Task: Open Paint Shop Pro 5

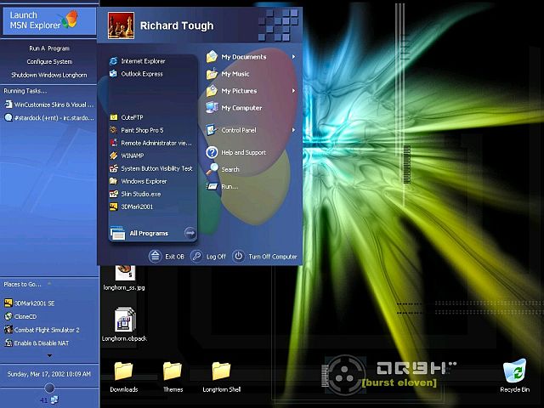Action: tap(141, 130)
